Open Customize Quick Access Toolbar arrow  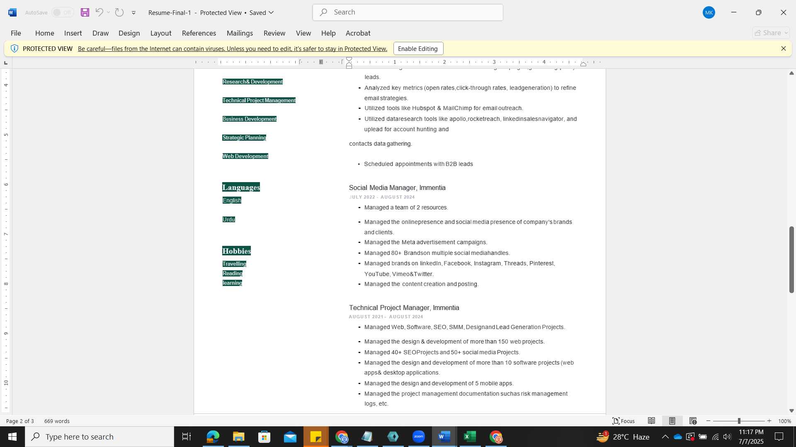(133, 13)
